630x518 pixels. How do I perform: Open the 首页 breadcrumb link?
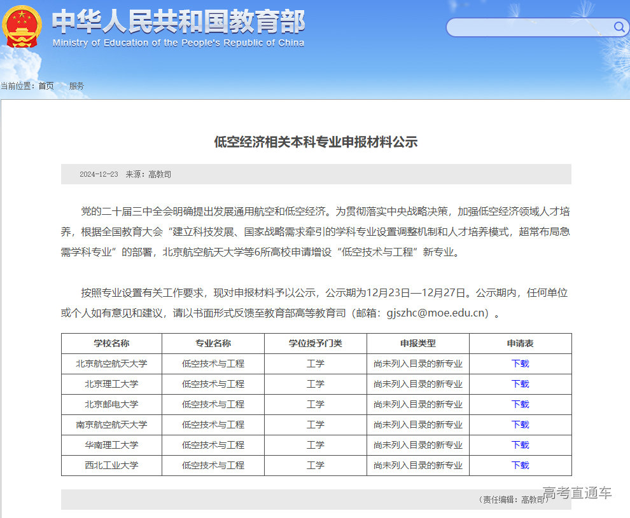click(45, 86)
